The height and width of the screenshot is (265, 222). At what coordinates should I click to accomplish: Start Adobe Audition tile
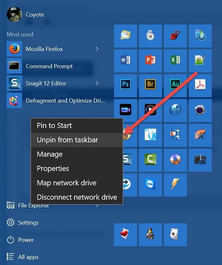(175, 86)
